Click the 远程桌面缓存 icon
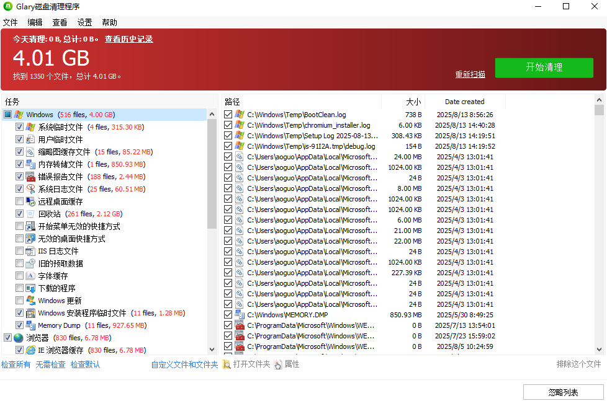Viewport: 607px width, 401px height. click(30, 201)
